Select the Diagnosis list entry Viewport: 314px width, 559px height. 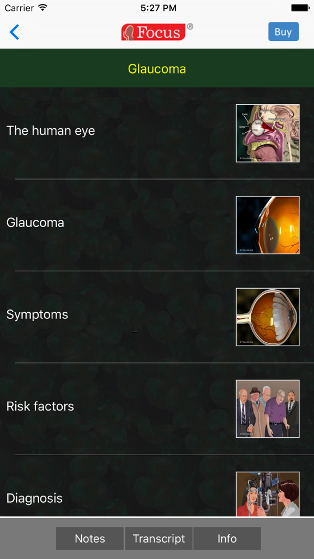pos(34,498)
